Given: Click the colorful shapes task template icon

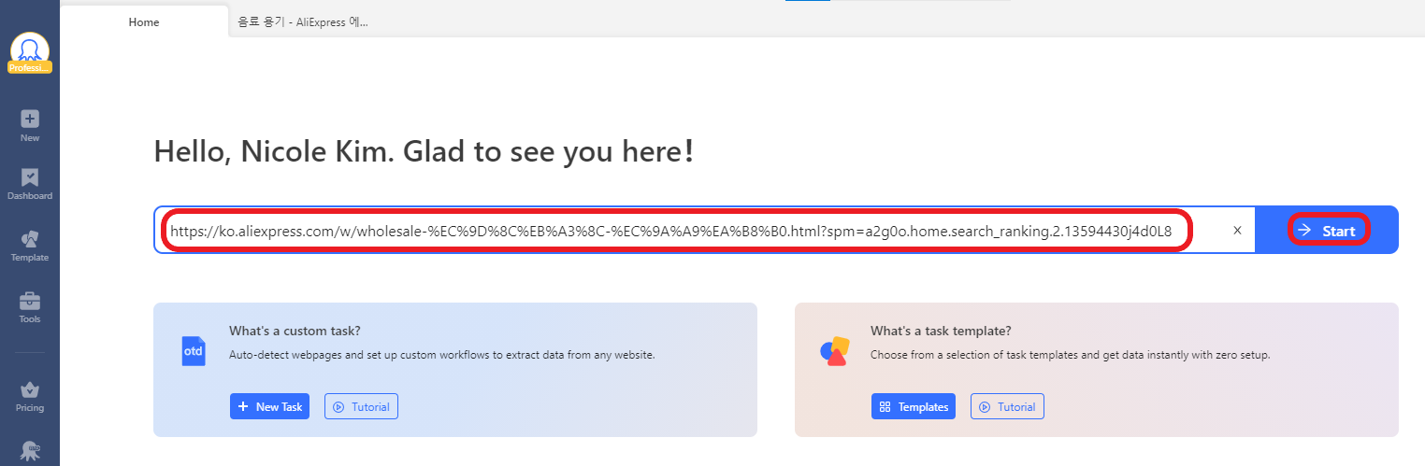Looking at the screenshot, I should (x=834, y=350).
